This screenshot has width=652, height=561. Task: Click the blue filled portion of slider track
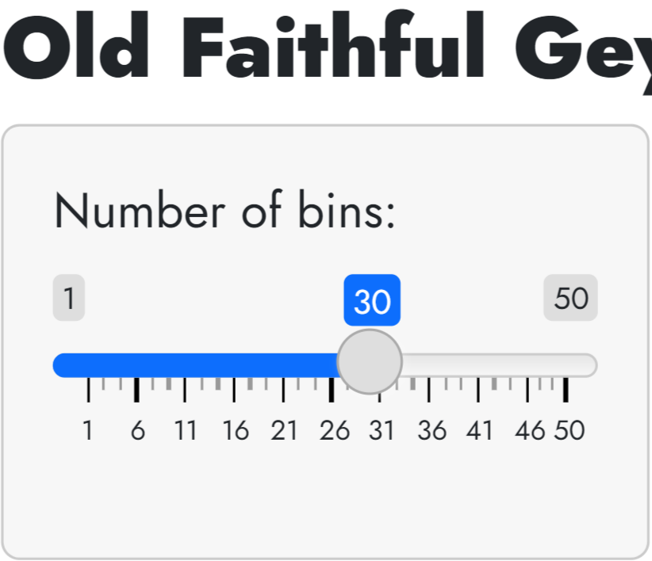coord(198,365)
